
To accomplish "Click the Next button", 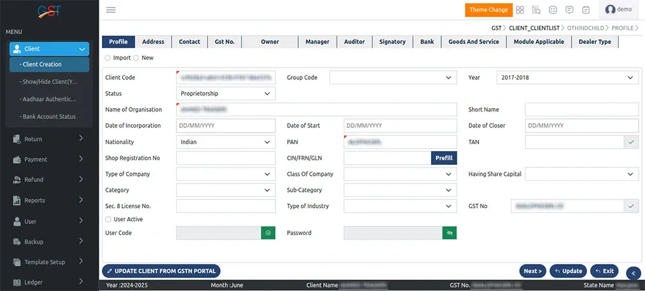I will click(x=533, y=271).
